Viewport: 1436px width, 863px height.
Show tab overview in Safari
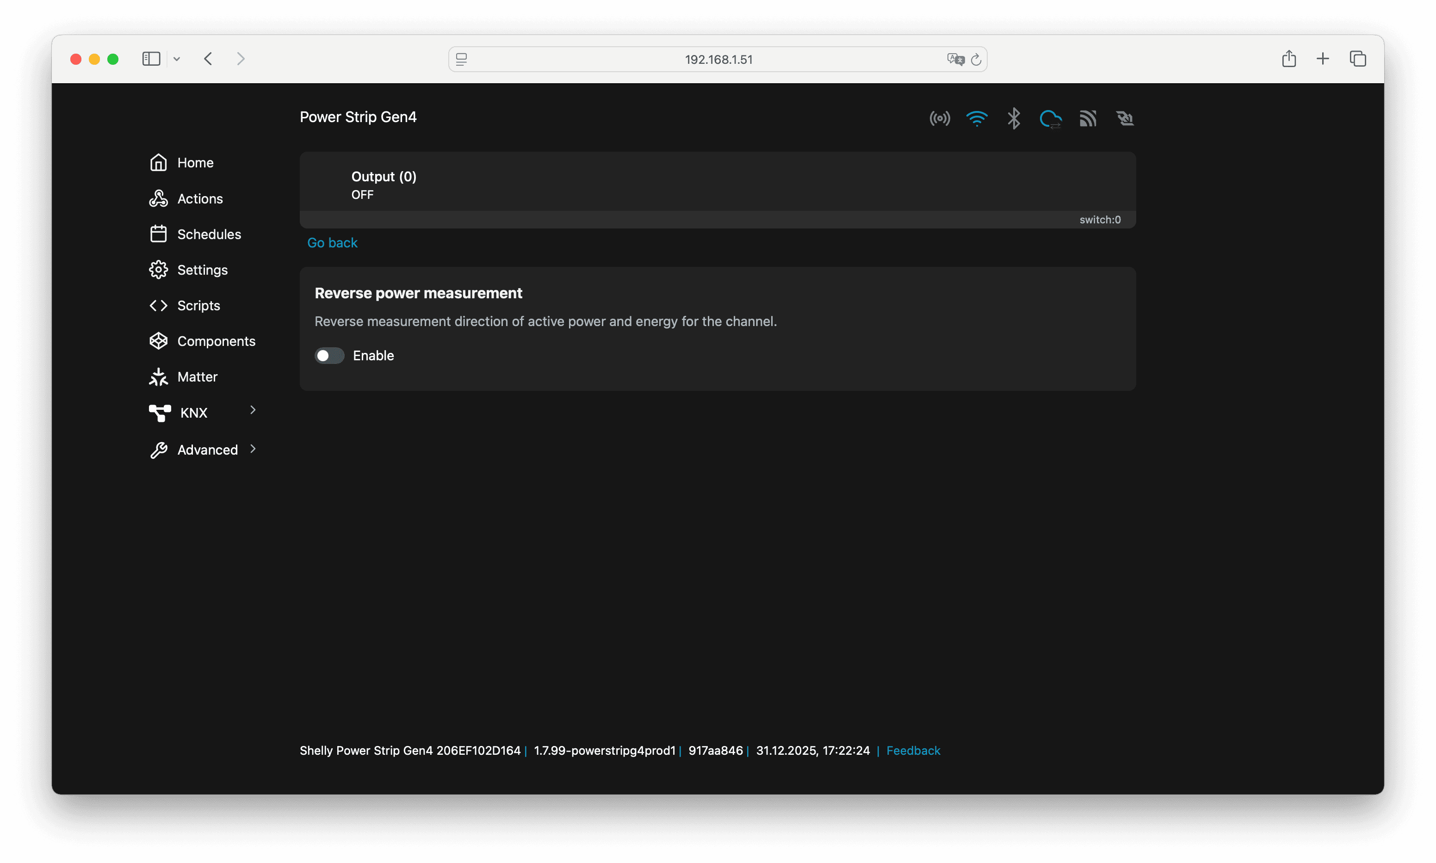(1357, 59)
